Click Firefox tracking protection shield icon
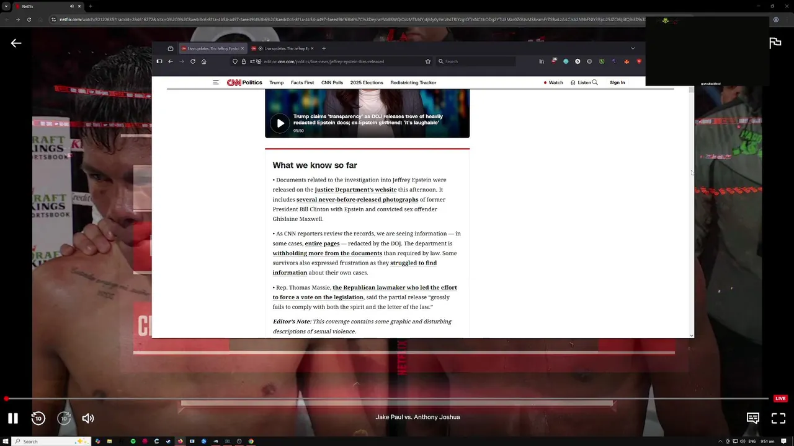Image resolution: width=794 pixels, height=446 pixels. coord(235,61)
